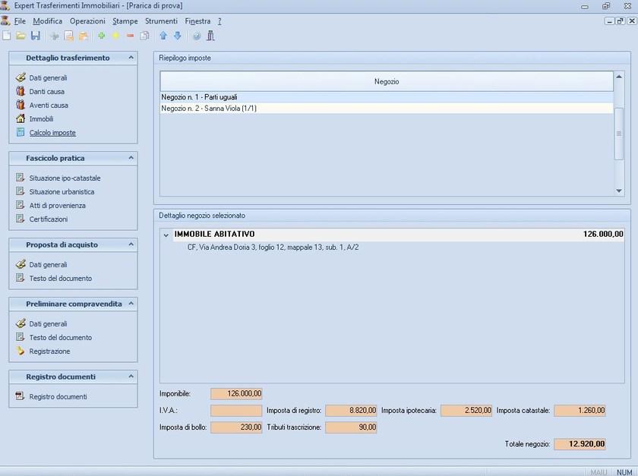
Task: Click the new document toolbar icon
Action: [7, 36]
